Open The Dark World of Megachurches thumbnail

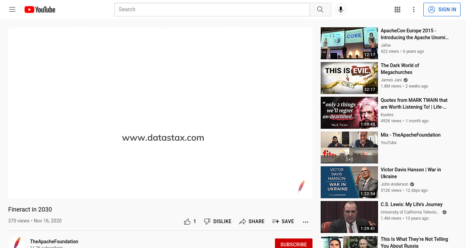[349, 78]
